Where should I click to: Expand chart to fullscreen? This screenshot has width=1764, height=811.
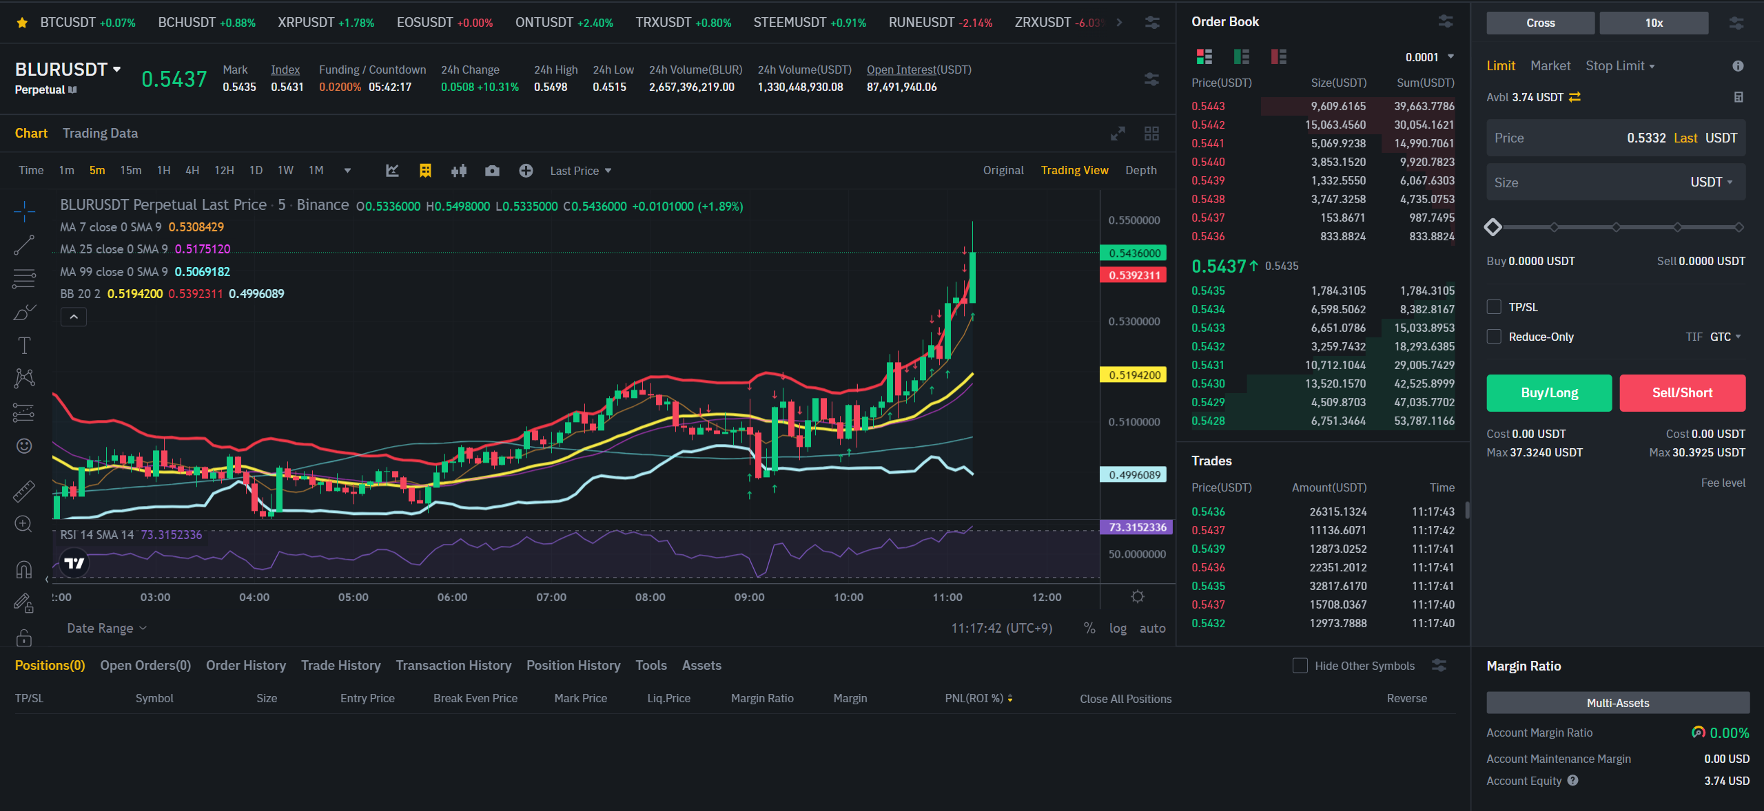[x=1118, y=134]
